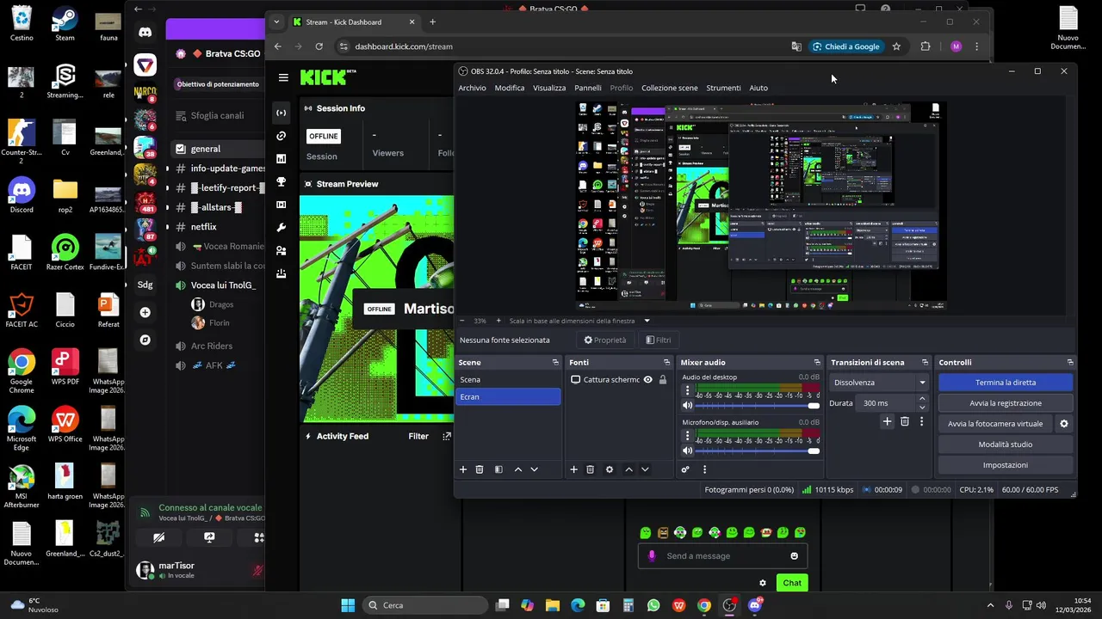Open Archivio menu in OBS

(x=472, y=88)
